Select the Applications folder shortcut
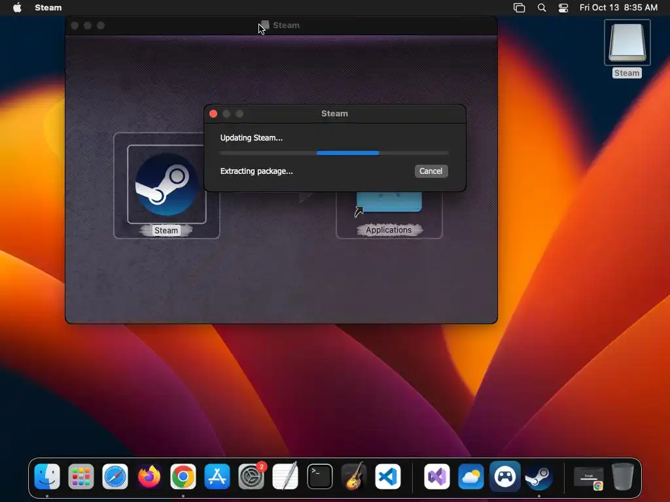 click(389, 203)
